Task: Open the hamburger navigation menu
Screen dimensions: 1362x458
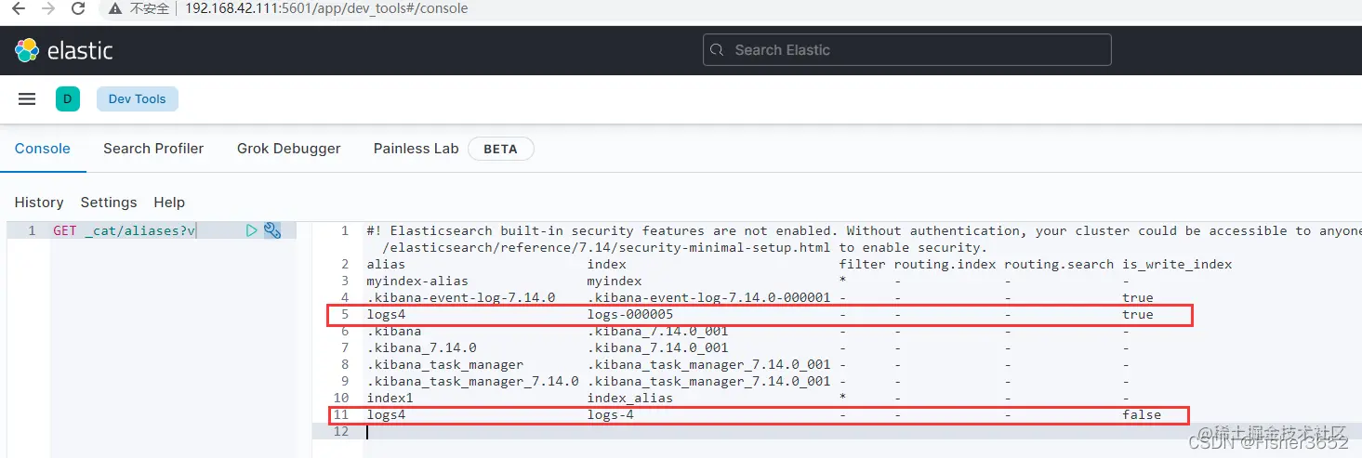Action: pos(27,98)
